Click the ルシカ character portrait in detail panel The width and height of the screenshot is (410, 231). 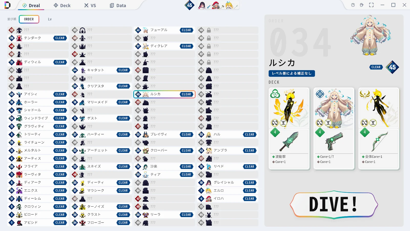[371, 35]
